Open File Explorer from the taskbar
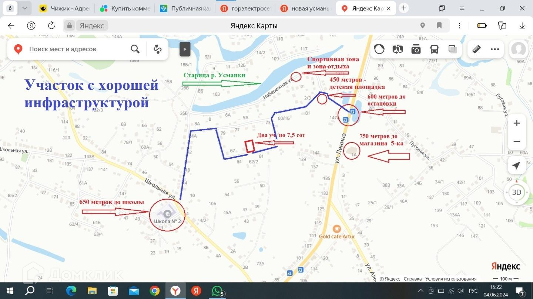Viewport: 533px width, 299px height. click(92, 291)
